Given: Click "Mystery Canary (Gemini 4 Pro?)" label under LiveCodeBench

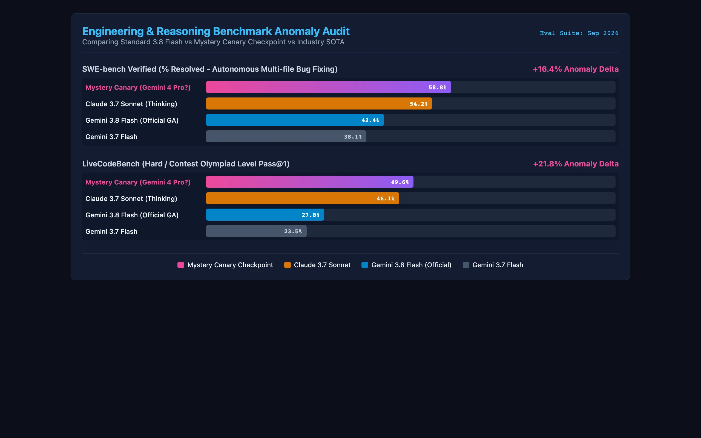Looking at the screenshot, I should pos(138,182).
